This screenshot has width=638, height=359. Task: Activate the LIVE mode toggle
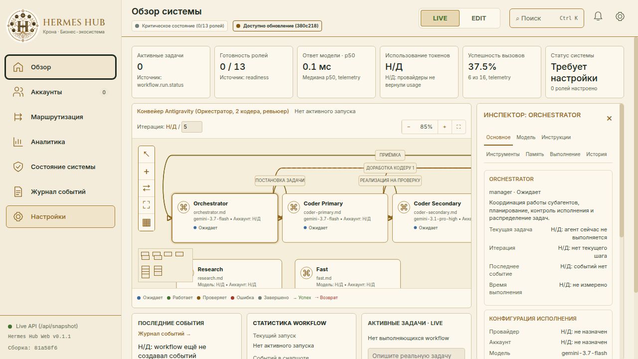pyautogui.click(x=440, y=18)
